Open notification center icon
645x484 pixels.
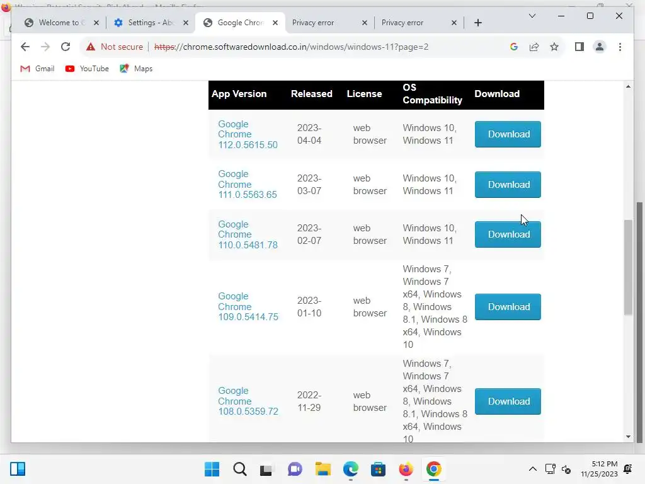(x=628, y=469)
